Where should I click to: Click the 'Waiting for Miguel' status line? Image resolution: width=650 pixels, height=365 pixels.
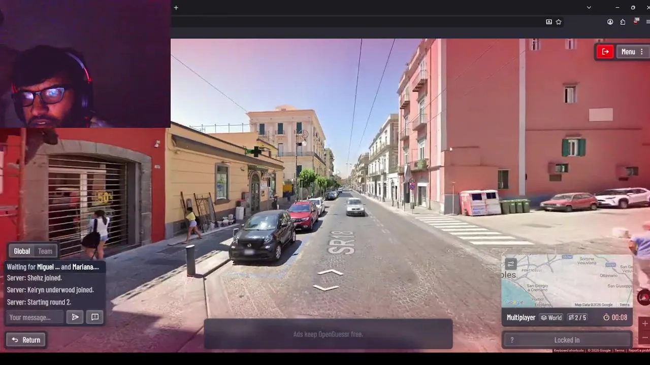click(53, 267)
